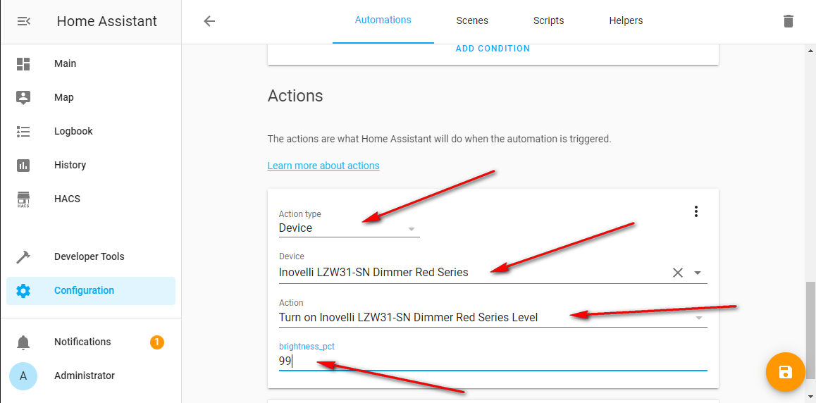Go back with the arrow icon
Viewport: 816px width, 403px height.
209,21
